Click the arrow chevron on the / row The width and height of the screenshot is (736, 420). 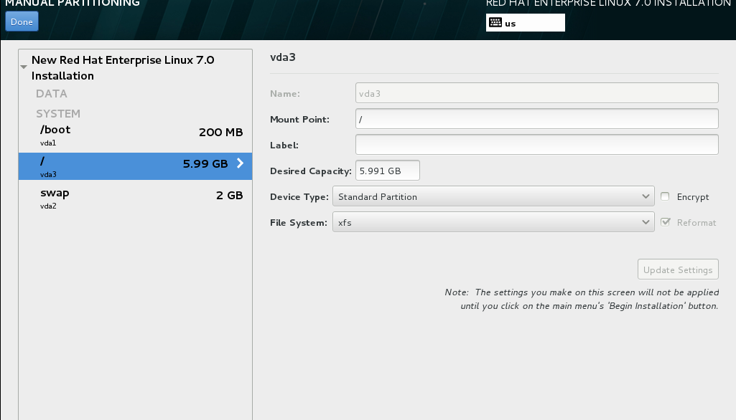pos(240,163)
